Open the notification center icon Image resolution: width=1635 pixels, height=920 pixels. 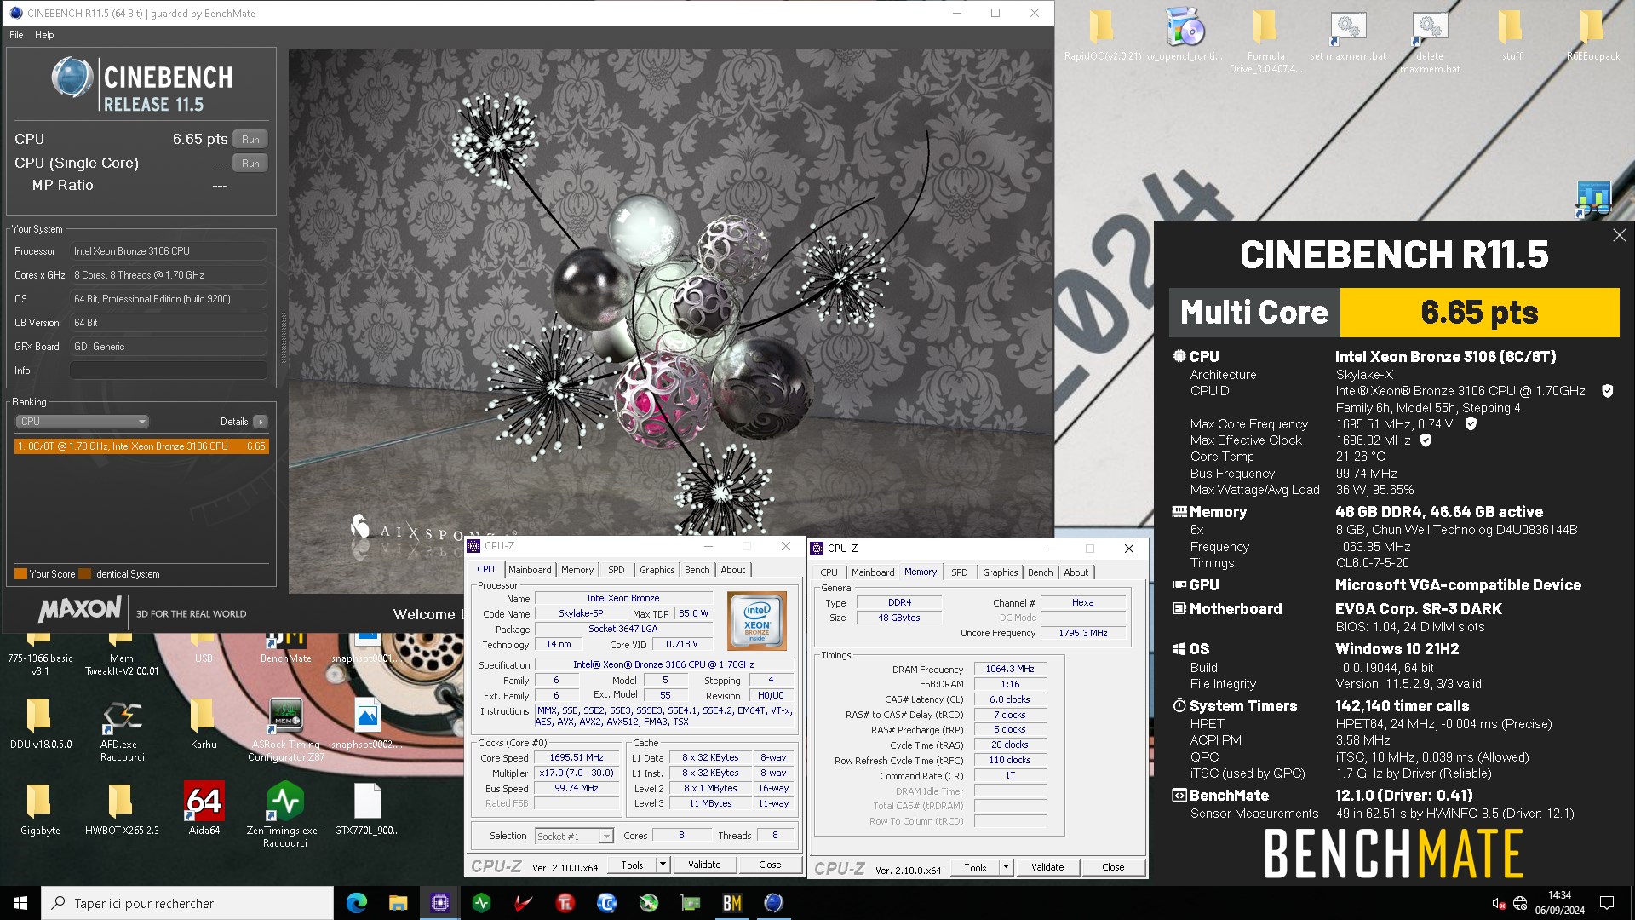pyautogui.click(x=1607, y=903)
